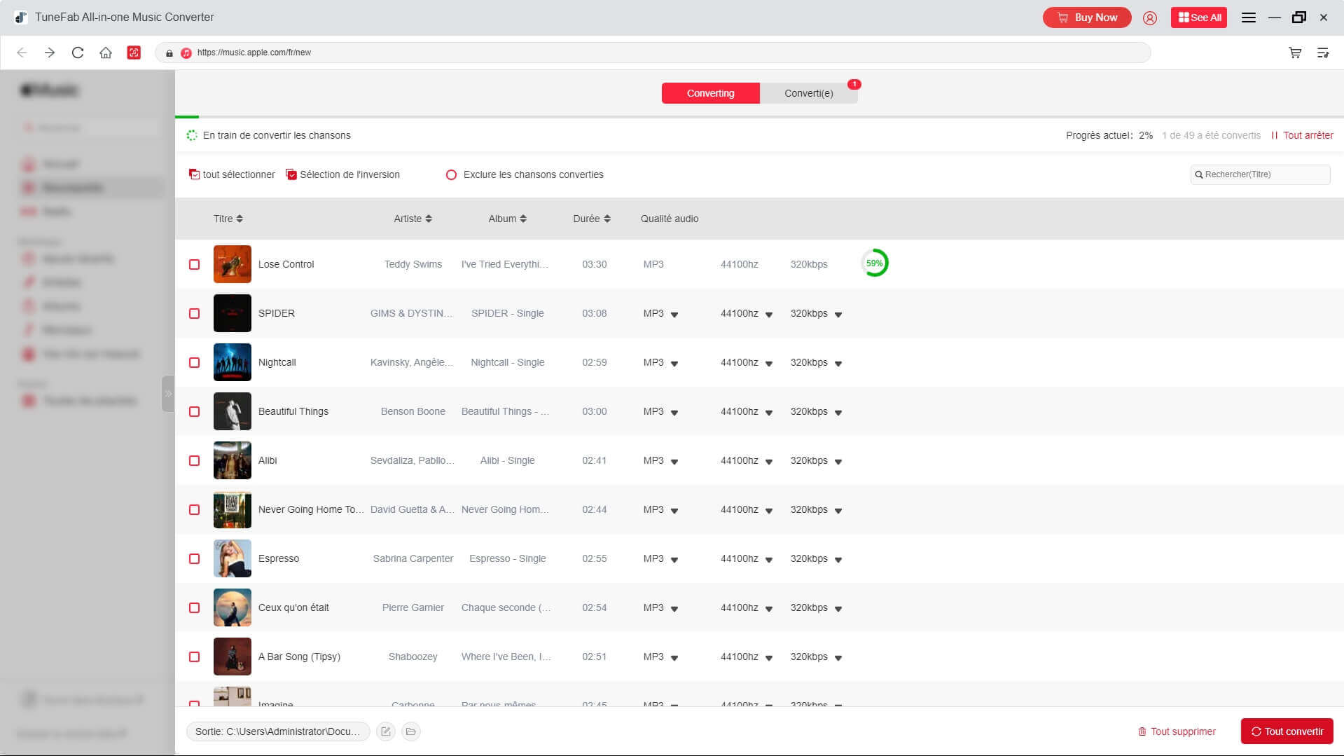This screenshot has height=756, width=1344.
Task: Click the 59% progress ring for Lose Control
Action: click(x=874, y=263)
